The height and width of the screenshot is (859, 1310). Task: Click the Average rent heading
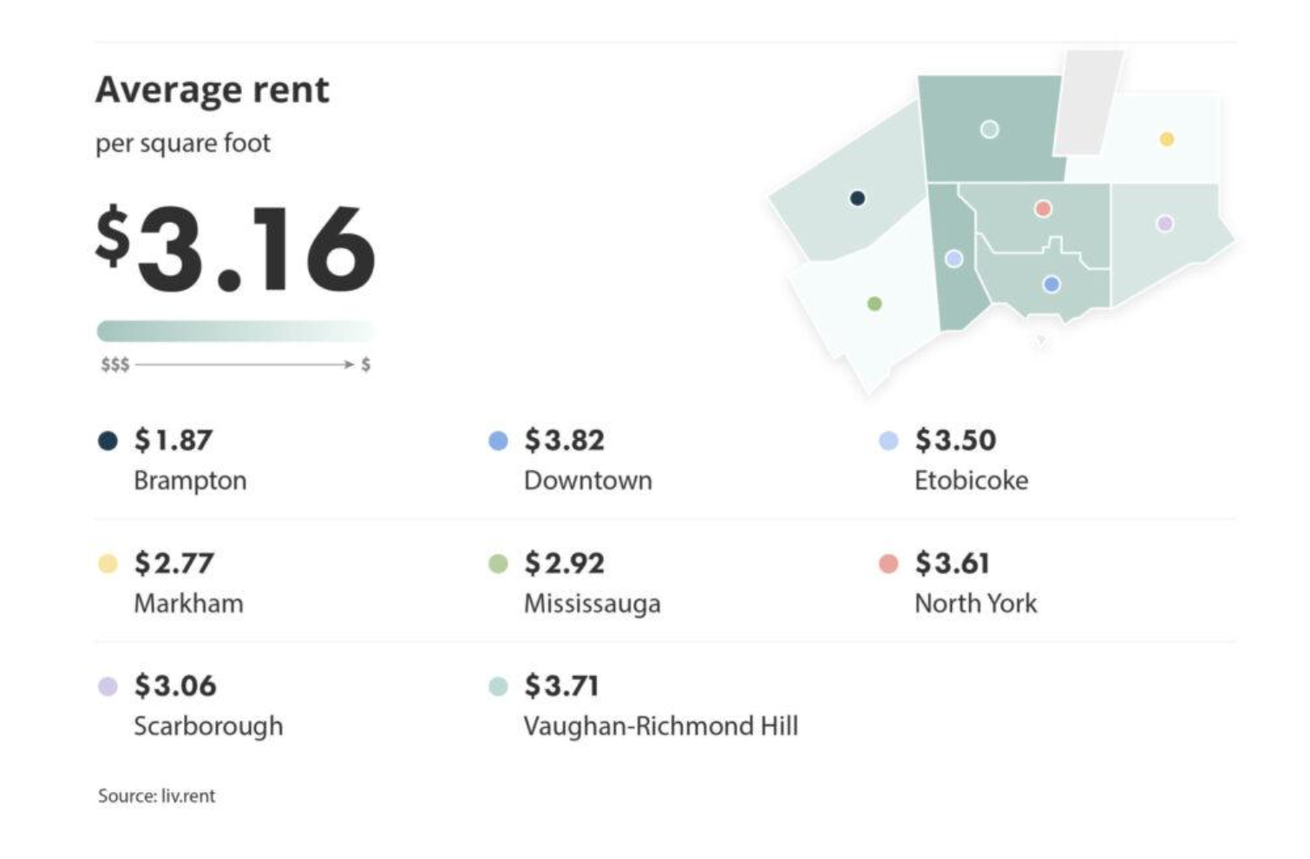(x=213, y=89)
